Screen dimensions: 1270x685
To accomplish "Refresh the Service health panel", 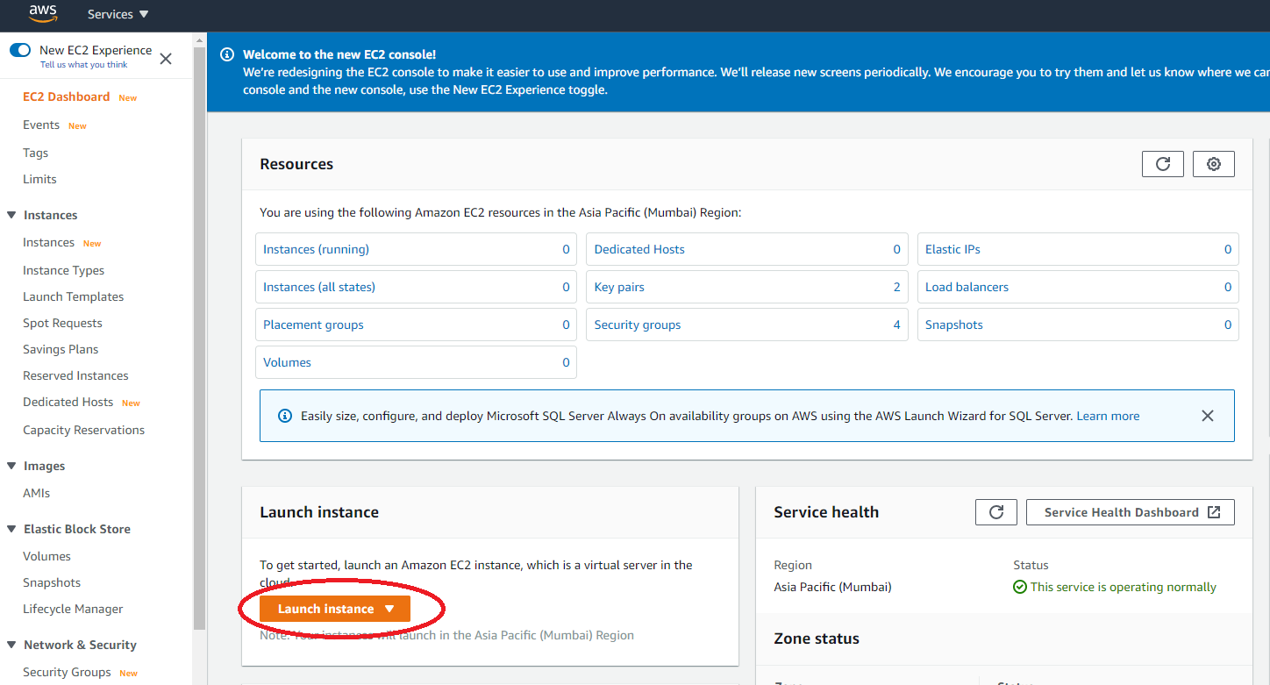I will click(x=996, y=512).
